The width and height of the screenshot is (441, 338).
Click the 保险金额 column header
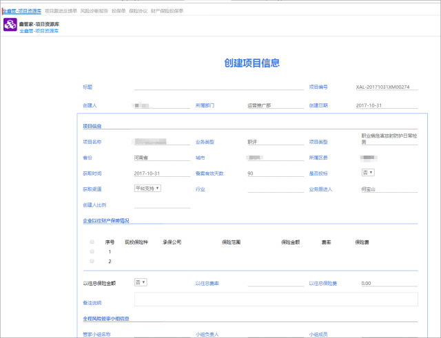click(291, 242)
